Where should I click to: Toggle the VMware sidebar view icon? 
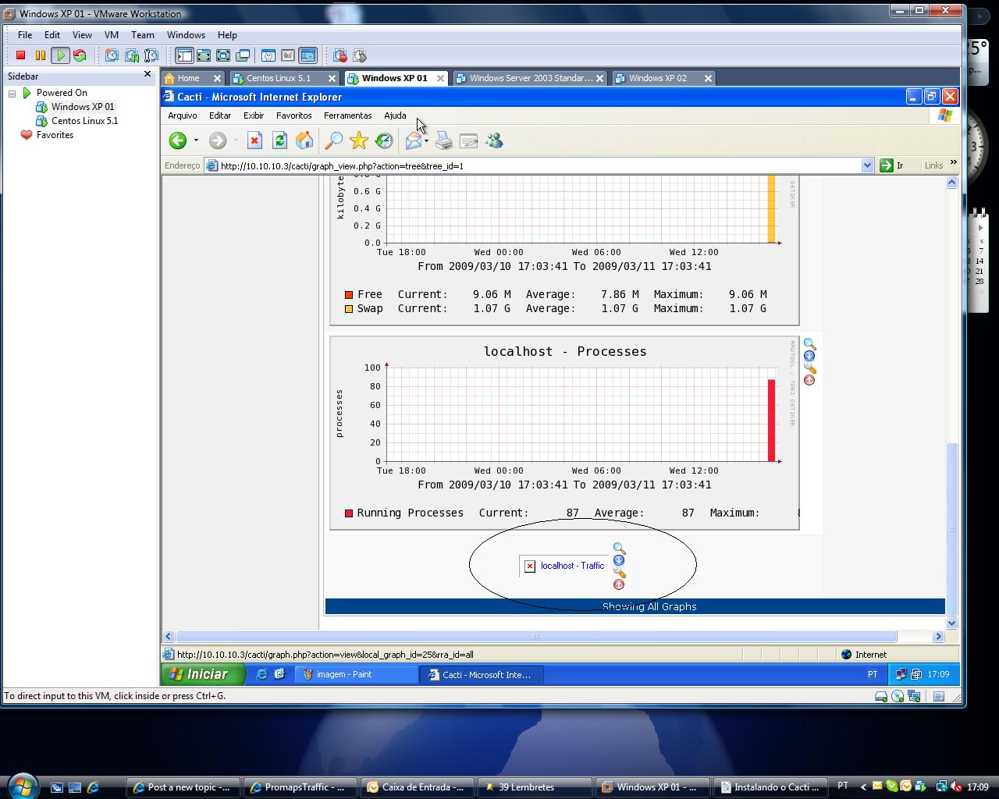point(184,55)
